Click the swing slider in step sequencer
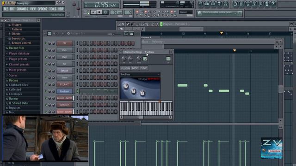Image resolution: width=296 pixels, height=166 pixels. pos(117,34)
